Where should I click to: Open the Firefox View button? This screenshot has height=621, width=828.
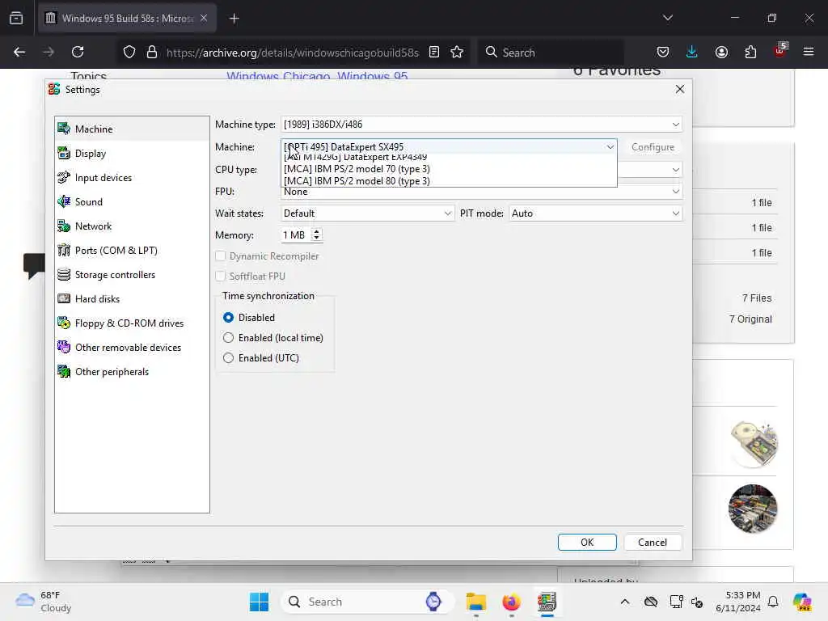pyautogui.click(x=16, y=18)
